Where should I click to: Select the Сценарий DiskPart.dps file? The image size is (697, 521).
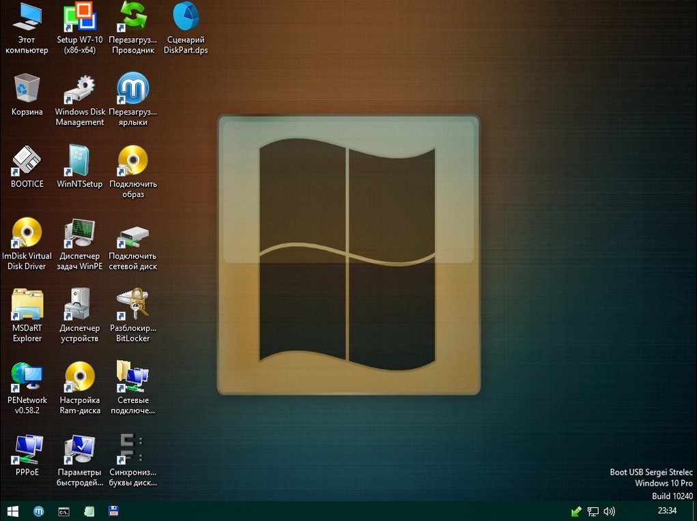click(186, 27)
